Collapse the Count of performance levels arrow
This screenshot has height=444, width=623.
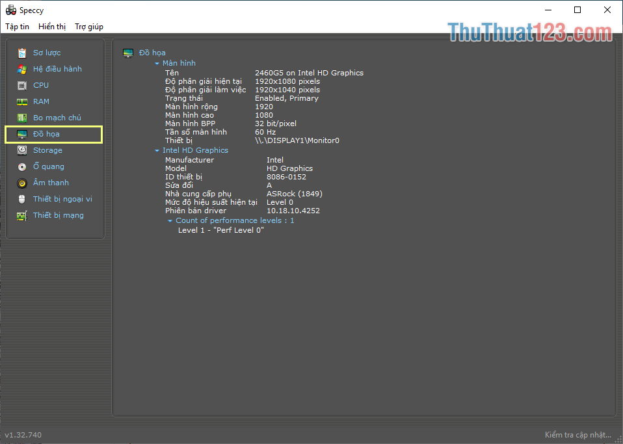pos(170,221)
